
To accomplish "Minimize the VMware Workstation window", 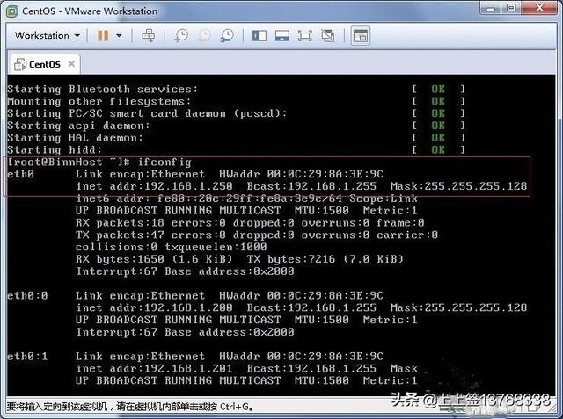I will pos(491,8).
